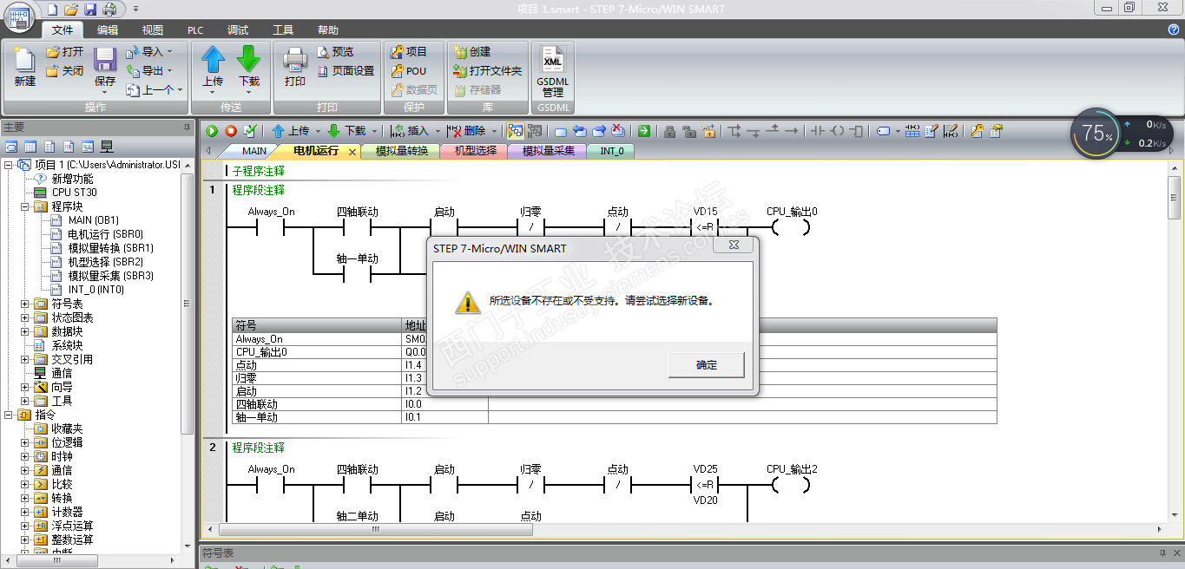The image size is (1185, 569).
Task: Click editor vertical scrollbar on right
Action: [1175, 199]
